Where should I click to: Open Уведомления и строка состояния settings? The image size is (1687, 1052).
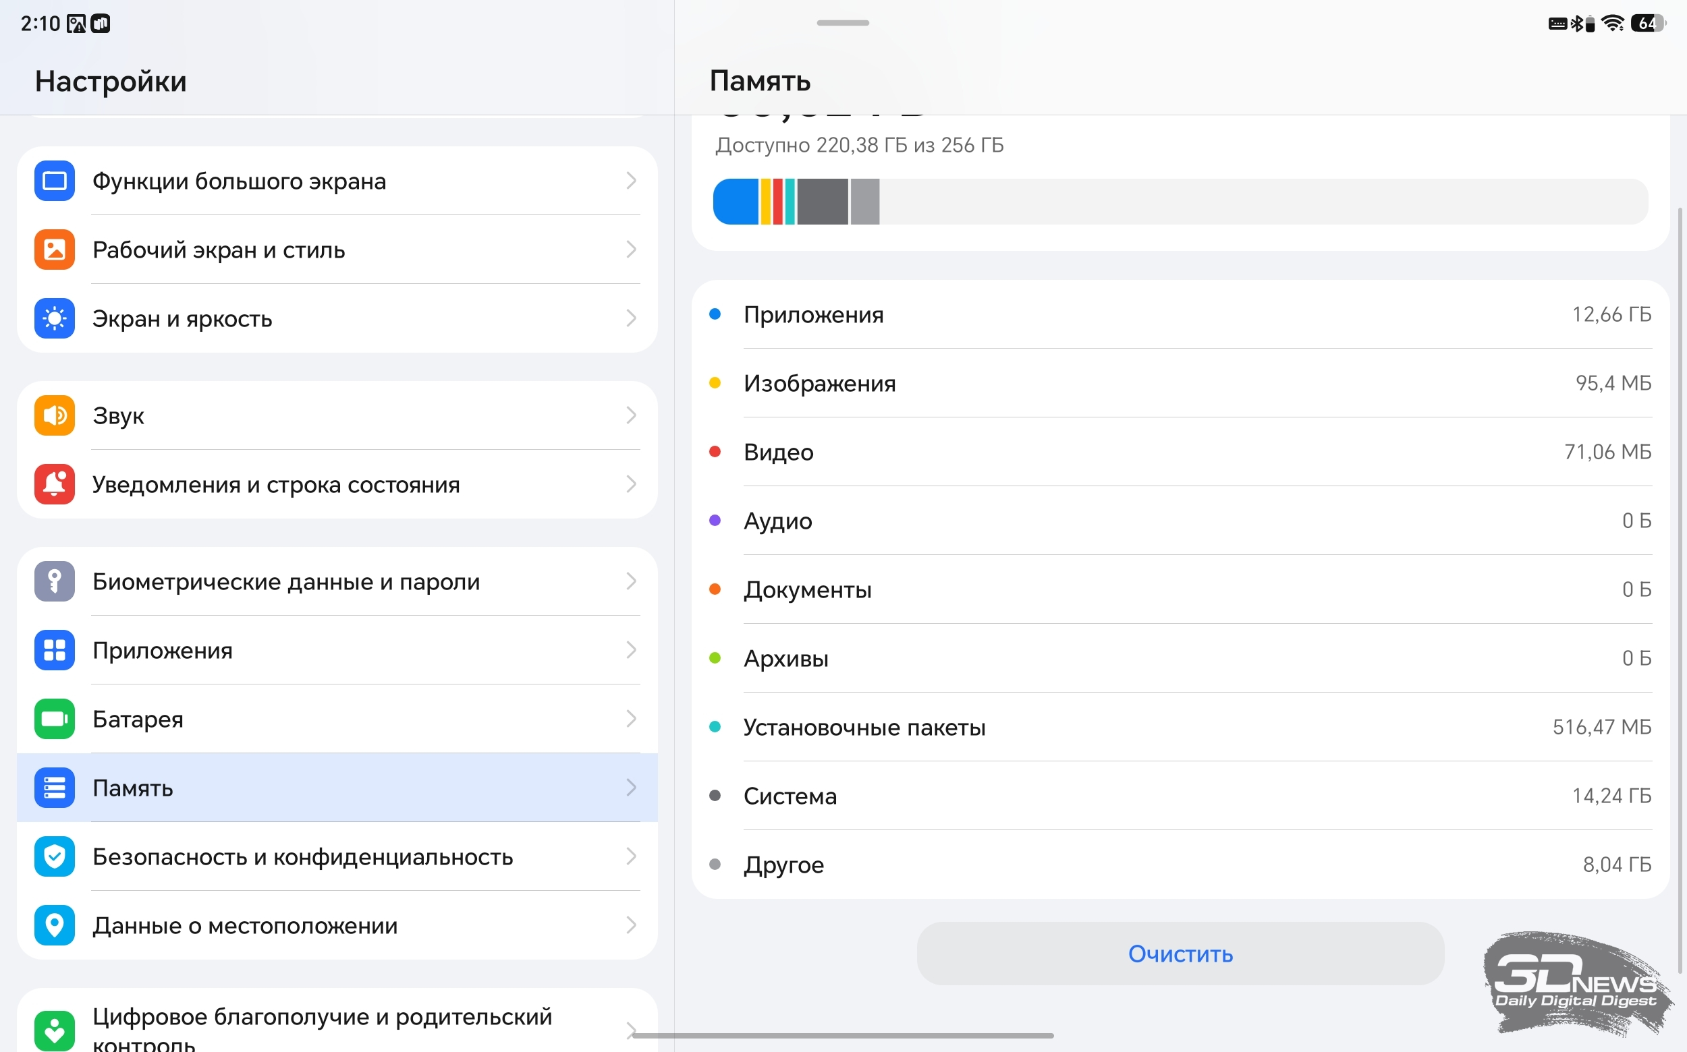(337, 484)
